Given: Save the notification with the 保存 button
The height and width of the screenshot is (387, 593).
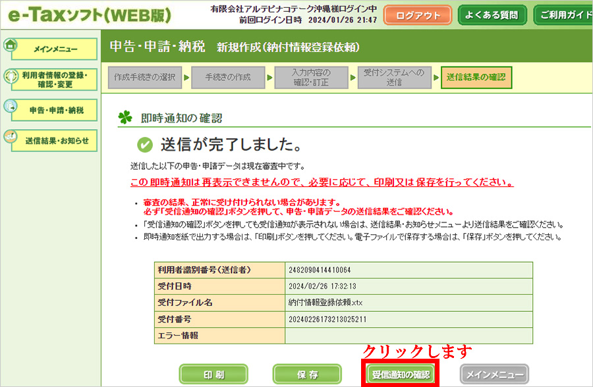Looking at the screenshot, I should click(307, 373).
